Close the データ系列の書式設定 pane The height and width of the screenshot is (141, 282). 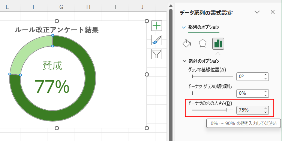273,12
